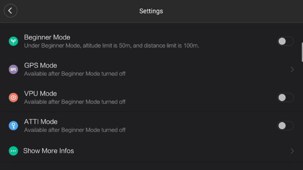The width and height of the screenshot is (303, 170).
Task: Click the vertical scrollbar on the right edge
Action: click(x=302, y=52)
